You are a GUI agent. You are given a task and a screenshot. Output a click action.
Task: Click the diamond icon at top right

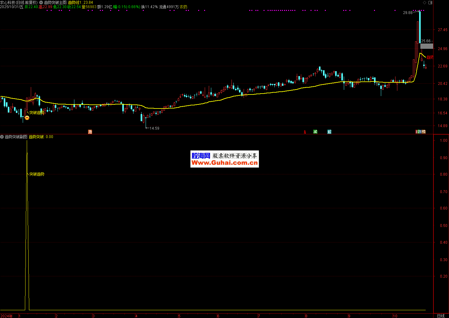pos(425,2)
